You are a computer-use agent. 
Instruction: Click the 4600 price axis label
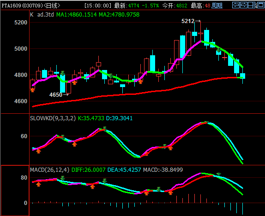coord(21,101)
